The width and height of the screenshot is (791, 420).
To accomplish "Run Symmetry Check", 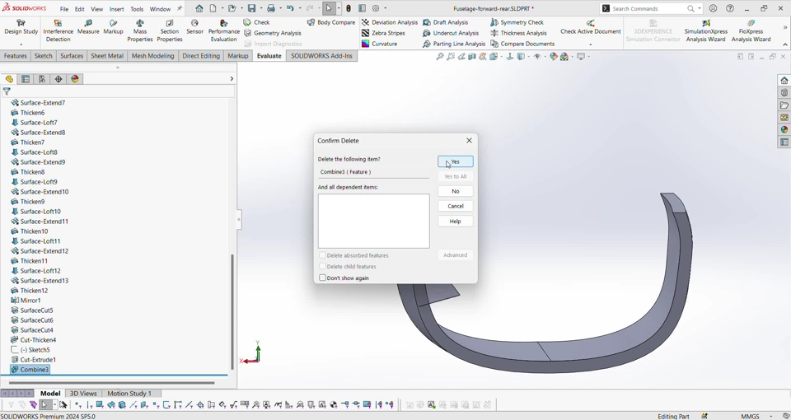I will [517, 22].
